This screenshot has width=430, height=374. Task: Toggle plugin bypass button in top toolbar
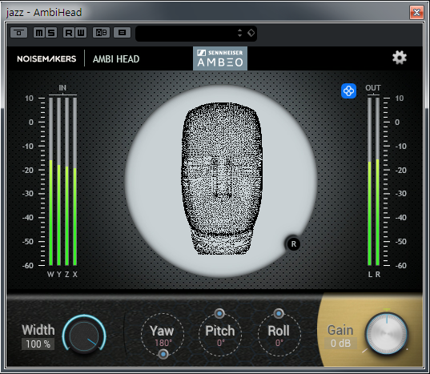point(19,33)
